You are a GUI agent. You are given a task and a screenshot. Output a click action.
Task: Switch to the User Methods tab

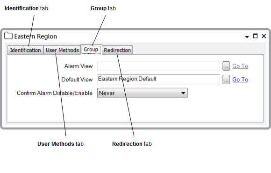pos(62,50)
